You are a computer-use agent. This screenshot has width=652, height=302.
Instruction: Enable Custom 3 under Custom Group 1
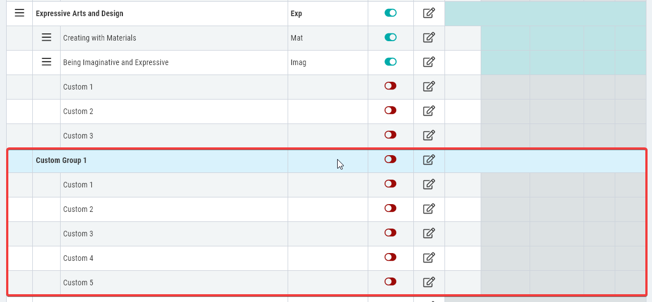[x=391, y=232]
